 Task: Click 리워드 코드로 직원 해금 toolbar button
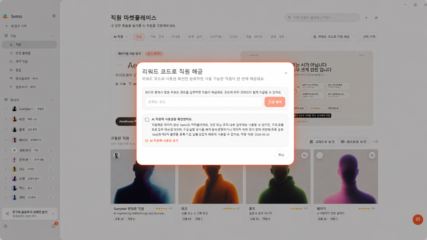[x=331, y=37]
